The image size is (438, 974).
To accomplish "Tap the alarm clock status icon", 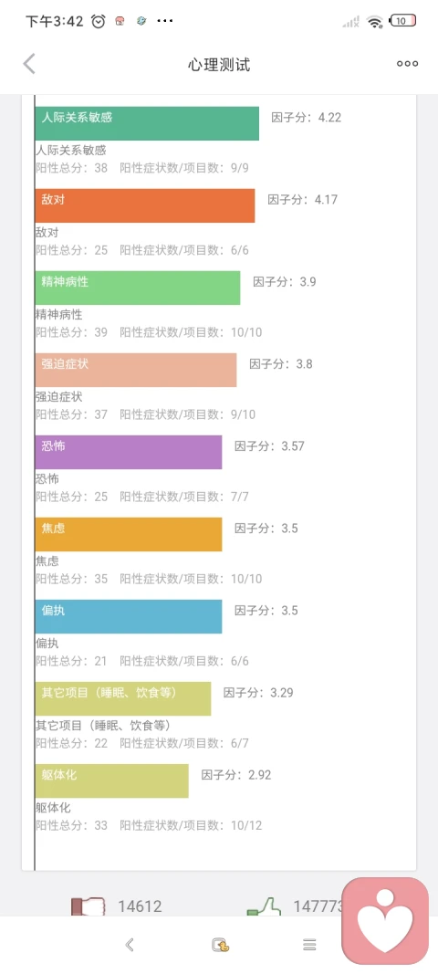I will click(99, 21).
